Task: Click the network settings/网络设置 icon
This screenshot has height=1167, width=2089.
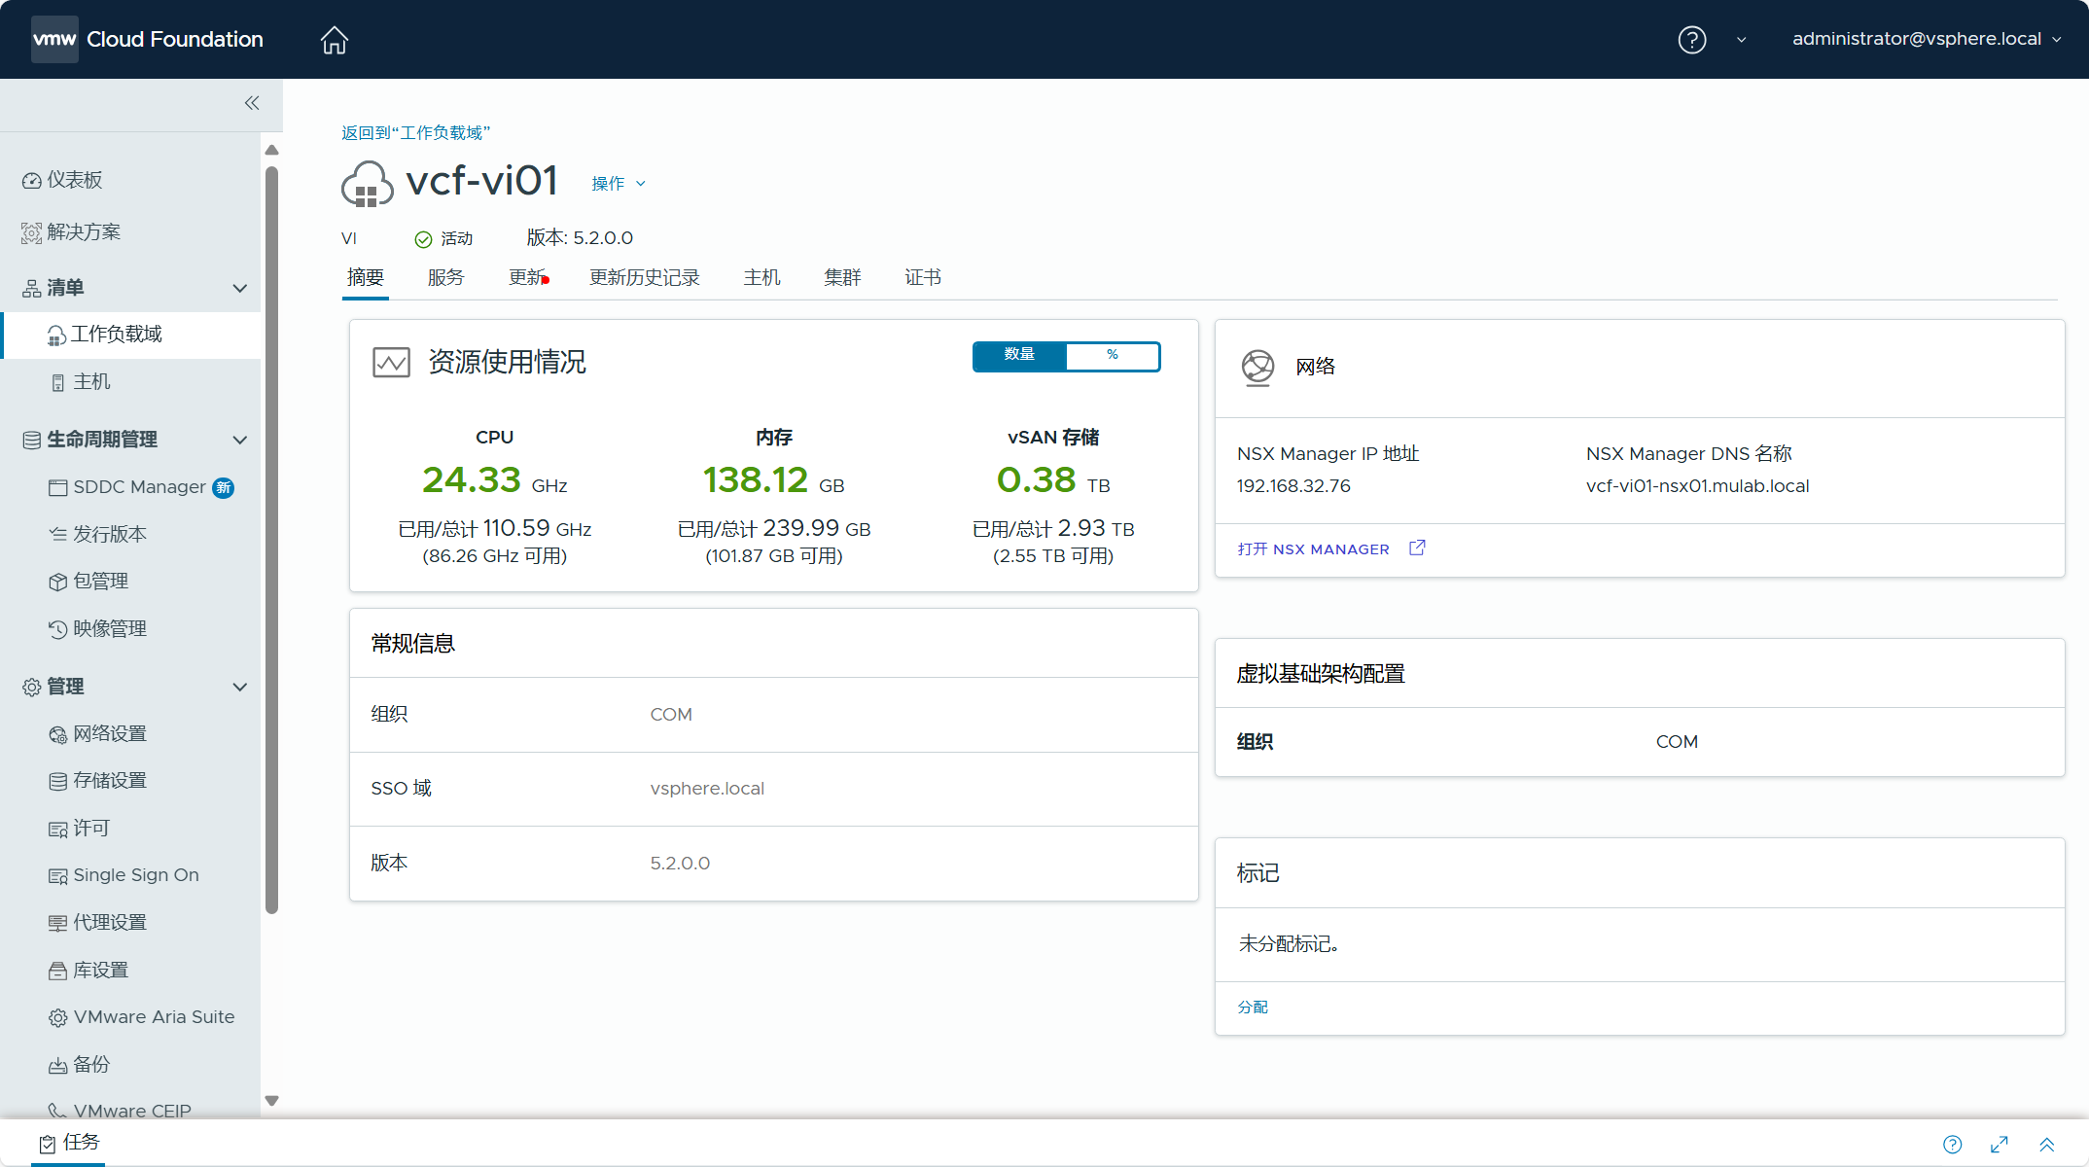Action: tap(56, 733)
